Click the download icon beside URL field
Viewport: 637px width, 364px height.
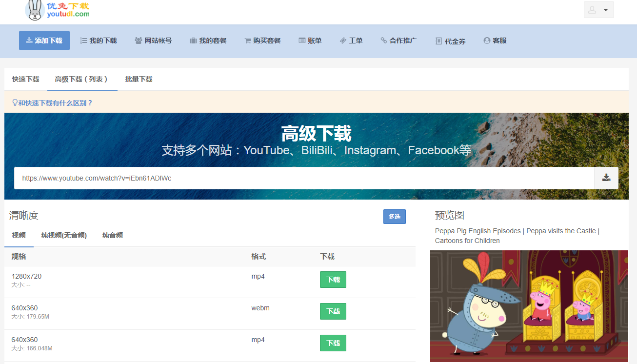pos(606,178)
